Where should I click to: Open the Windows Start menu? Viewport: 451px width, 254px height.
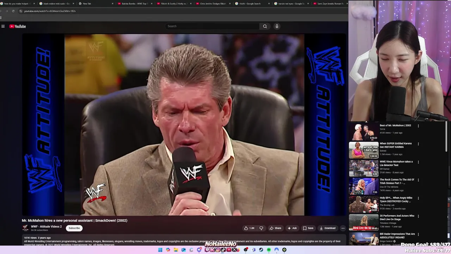coord(160,250)
